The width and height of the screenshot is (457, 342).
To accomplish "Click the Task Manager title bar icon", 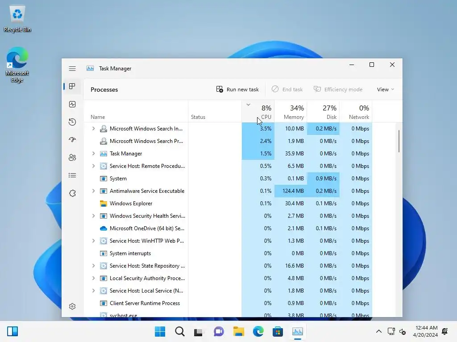I will point(90,68).
